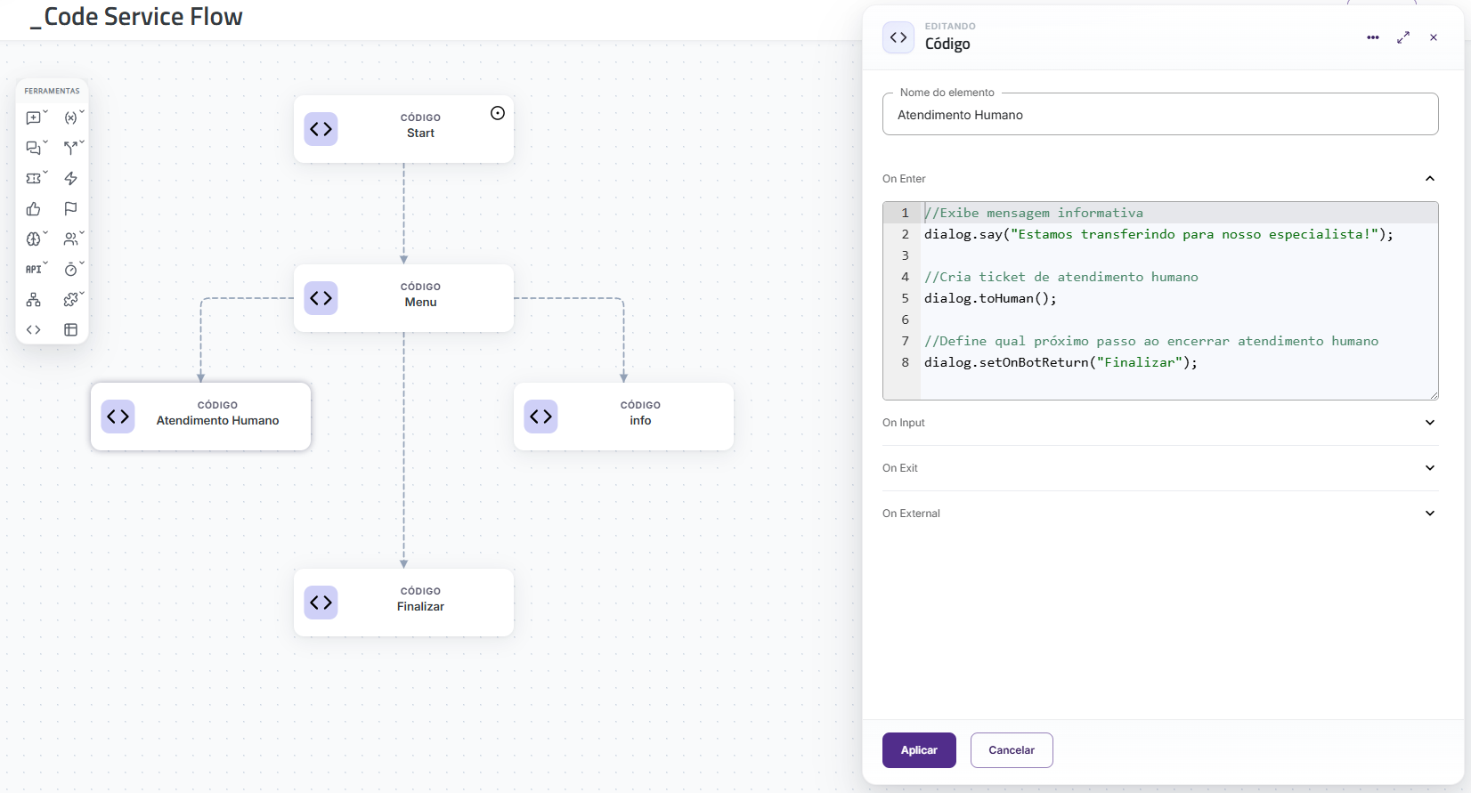The image size is (1471, 793).
Task: Click comment "//Cria ticket de atendimento humano"
Action: point(1061,277)
